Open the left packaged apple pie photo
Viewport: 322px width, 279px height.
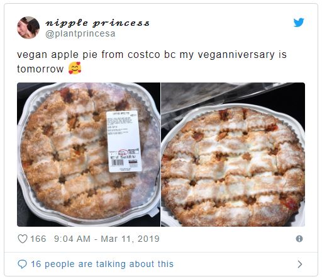(89, 154)
